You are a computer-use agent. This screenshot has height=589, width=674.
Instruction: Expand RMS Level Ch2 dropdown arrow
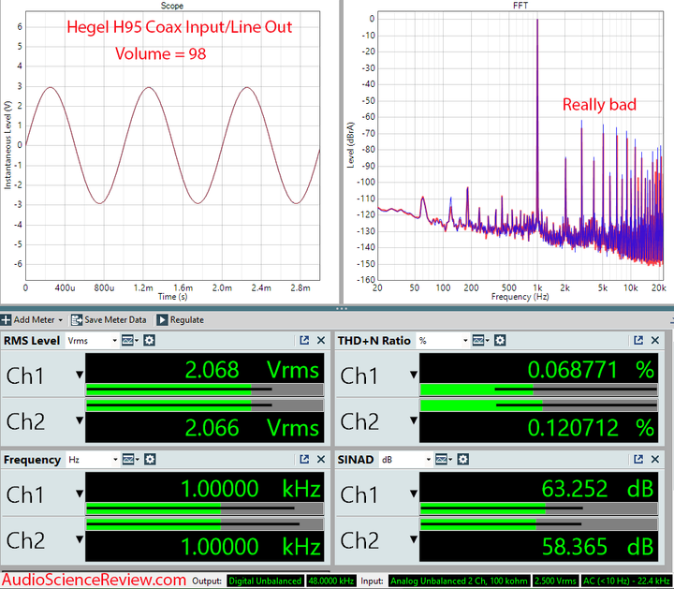point(80,420)
